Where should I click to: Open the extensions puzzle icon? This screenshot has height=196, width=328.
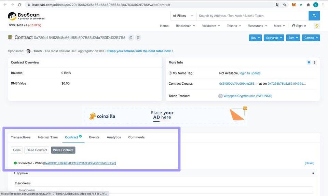[308, 4]
